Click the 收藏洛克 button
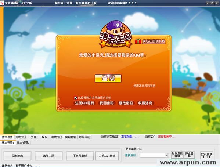 [145, 103]
